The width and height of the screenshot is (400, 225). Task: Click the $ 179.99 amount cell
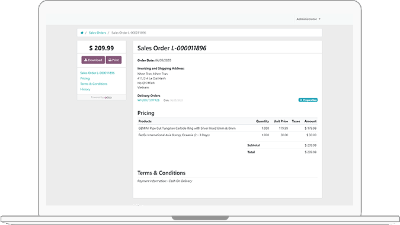pos(311,128)
